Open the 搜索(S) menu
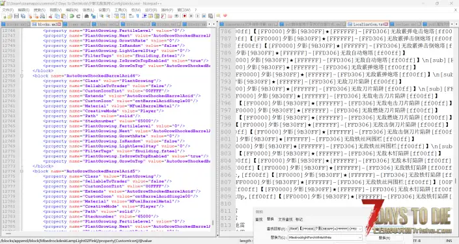 [x=40, y=10]
